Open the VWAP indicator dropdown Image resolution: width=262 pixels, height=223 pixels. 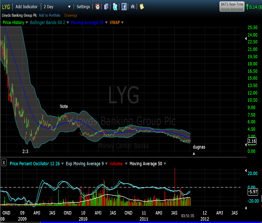pyautogui.click(x=122, y=23)
